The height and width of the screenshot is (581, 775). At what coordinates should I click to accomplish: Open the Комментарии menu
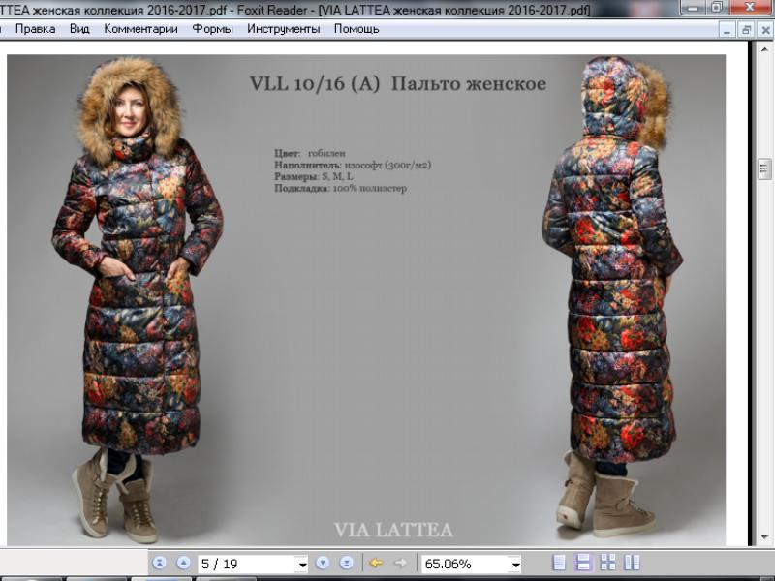pyautogui.click(x=140, y=29)
